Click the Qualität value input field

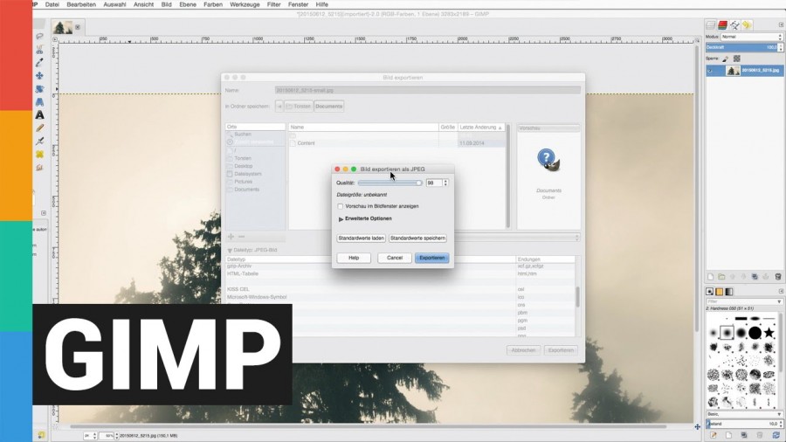point(433,183)
